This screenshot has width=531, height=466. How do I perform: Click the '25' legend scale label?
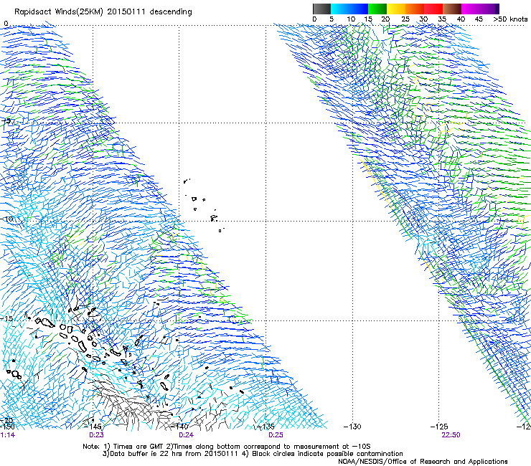405,19
